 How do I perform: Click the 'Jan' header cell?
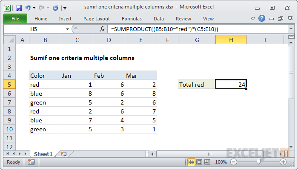[x=77, y=76]
